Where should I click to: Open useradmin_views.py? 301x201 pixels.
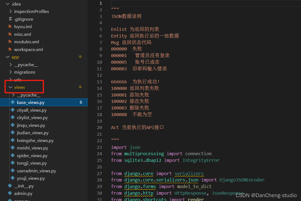coord(36,171)
